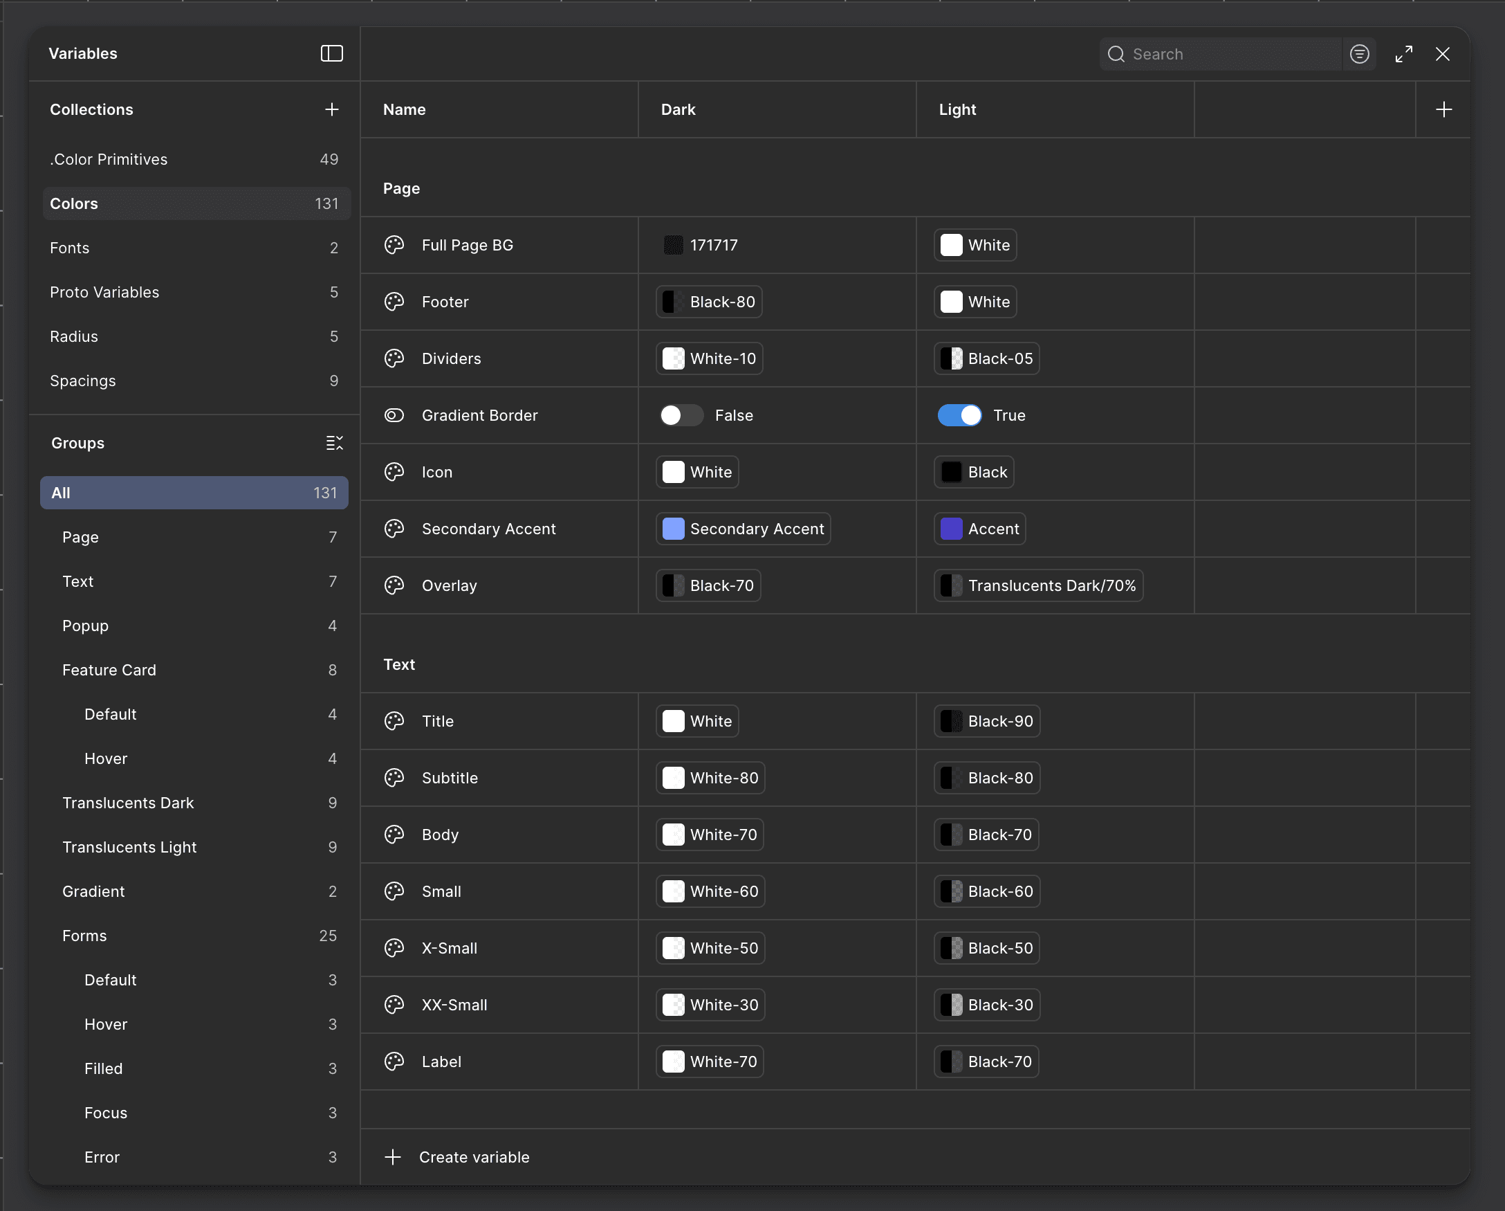This screenshot has width=1505, height=1211.
Task: Toggle the sidebar panel icon
Action: tap(331, 54)
